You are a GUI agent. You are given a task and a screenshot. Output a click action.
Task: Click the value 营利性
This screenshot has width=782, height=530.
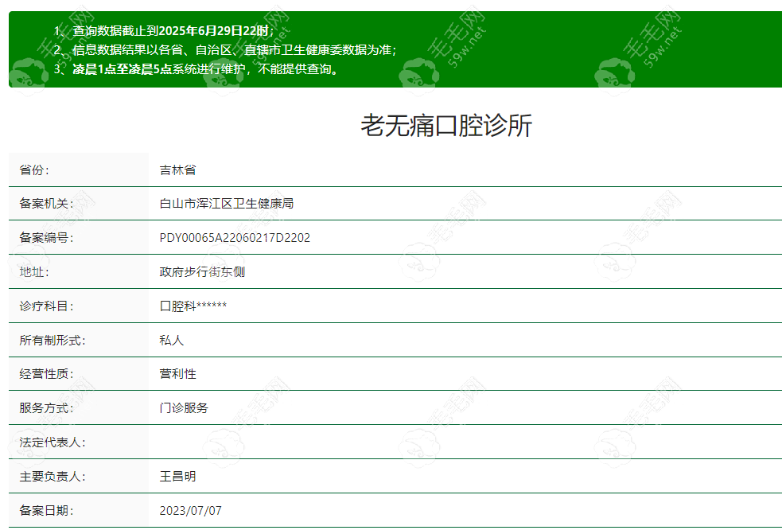coord(177,374)
